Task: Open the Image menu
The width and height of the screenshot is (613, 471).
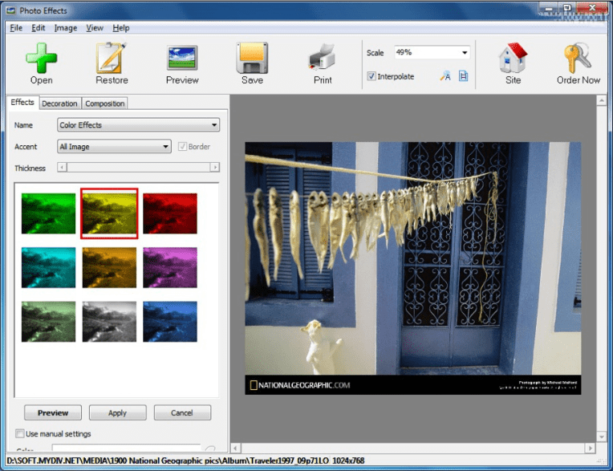Action: tap(66, 28)
